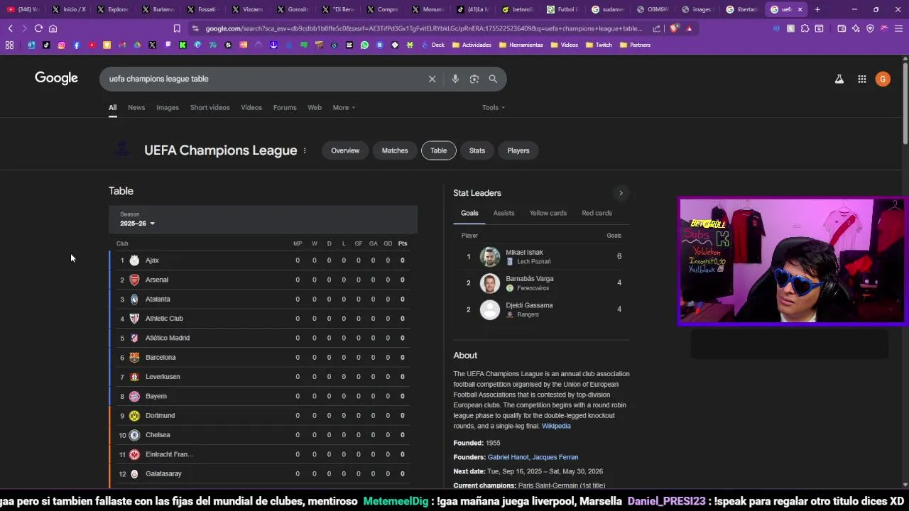909x511 pixels.
Task: Click Arsenal row in table
Action: tap(260, 280)
